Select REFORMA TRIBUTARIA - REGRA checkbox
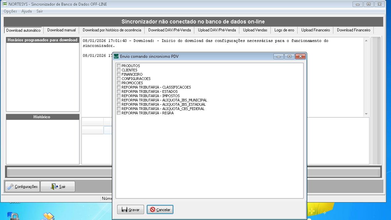 coord(119,113)
